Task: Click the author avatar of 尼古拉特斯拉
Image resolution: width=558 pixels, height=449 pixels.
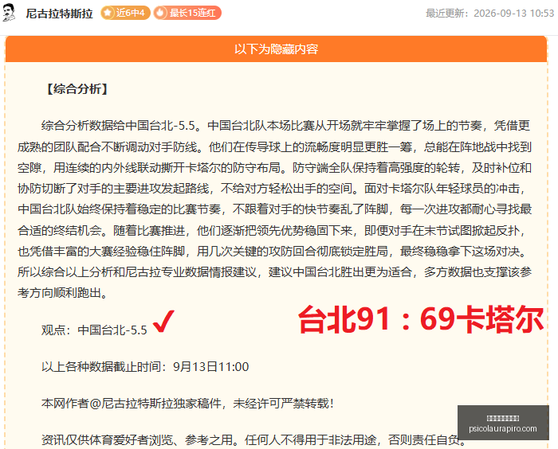Action: 9,13
